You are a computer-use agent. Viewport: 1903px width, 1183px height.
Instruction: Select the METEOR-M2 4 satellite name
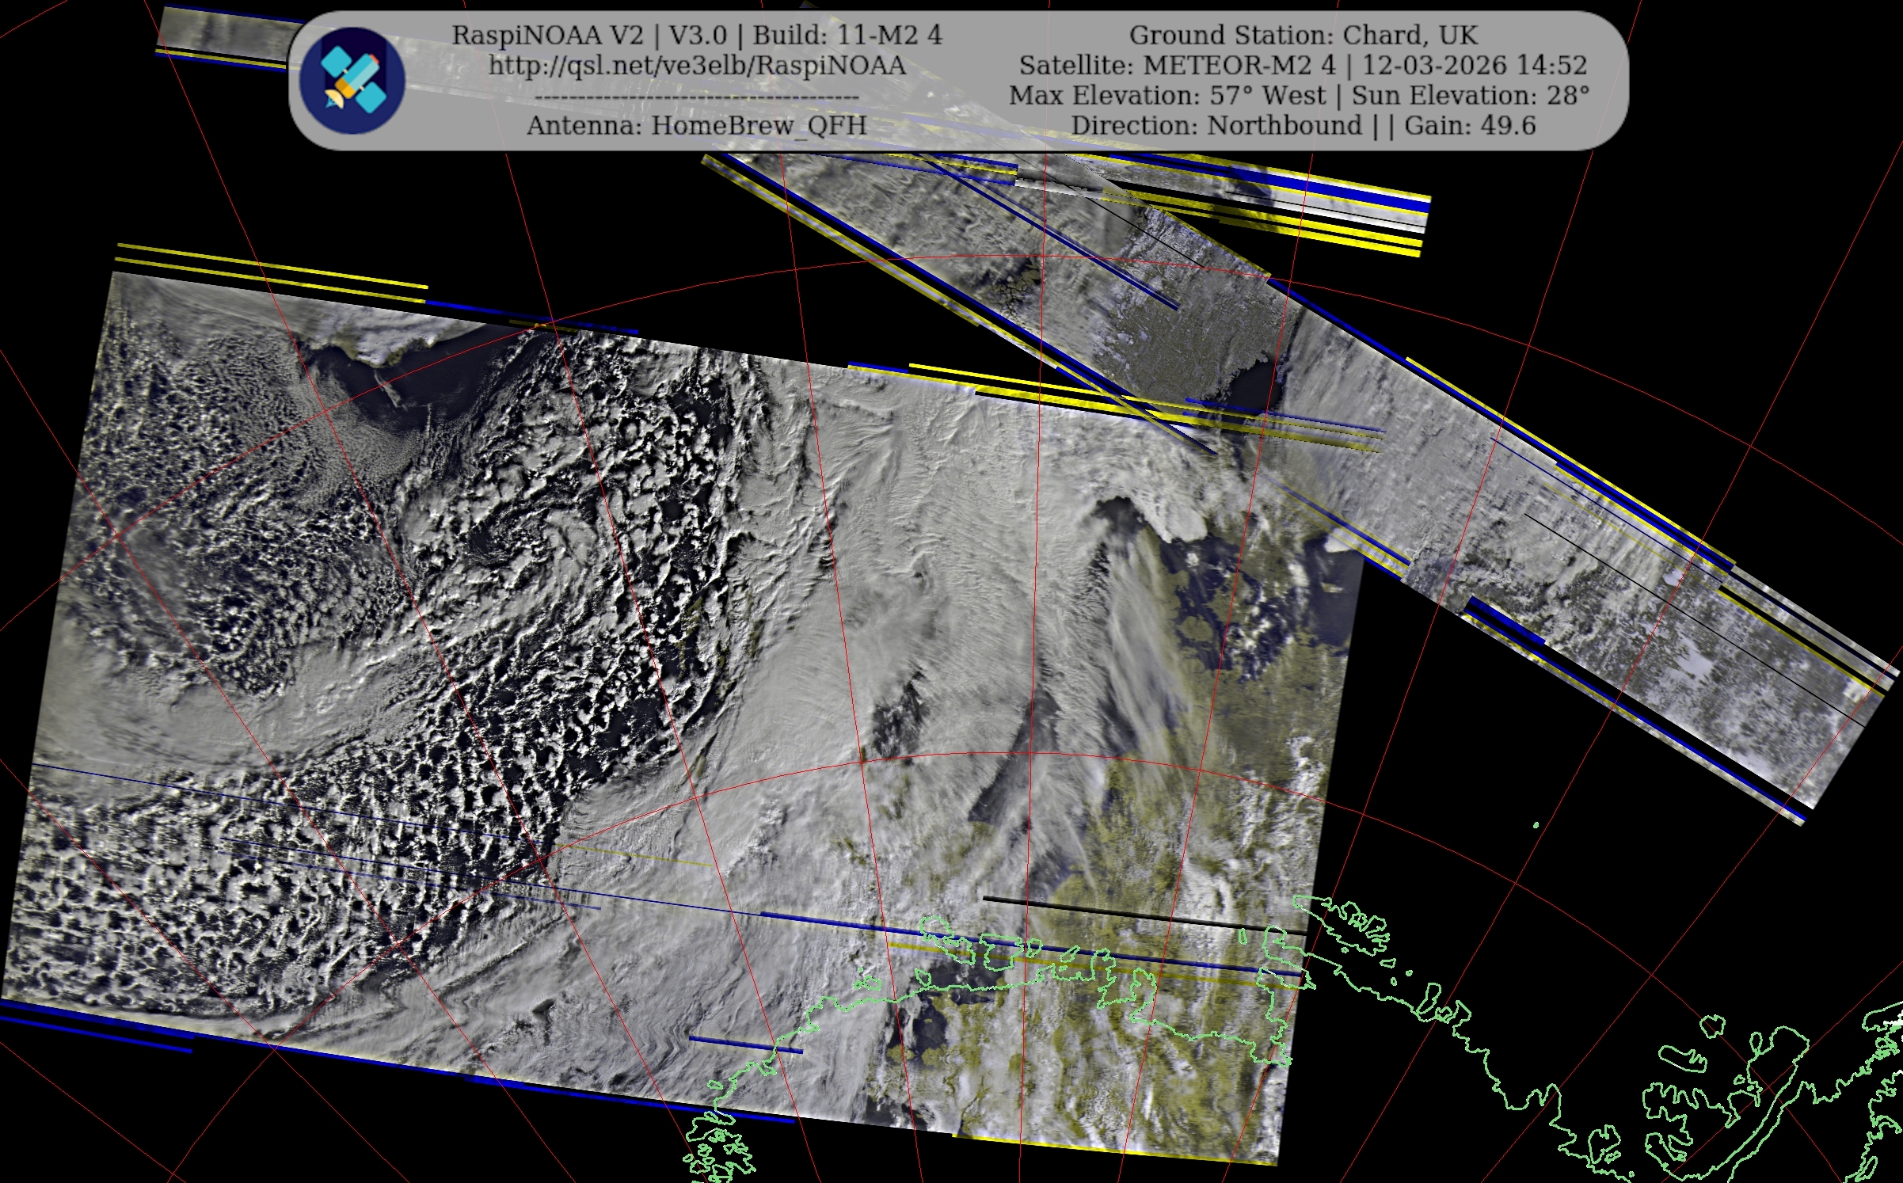[1239, 65]
